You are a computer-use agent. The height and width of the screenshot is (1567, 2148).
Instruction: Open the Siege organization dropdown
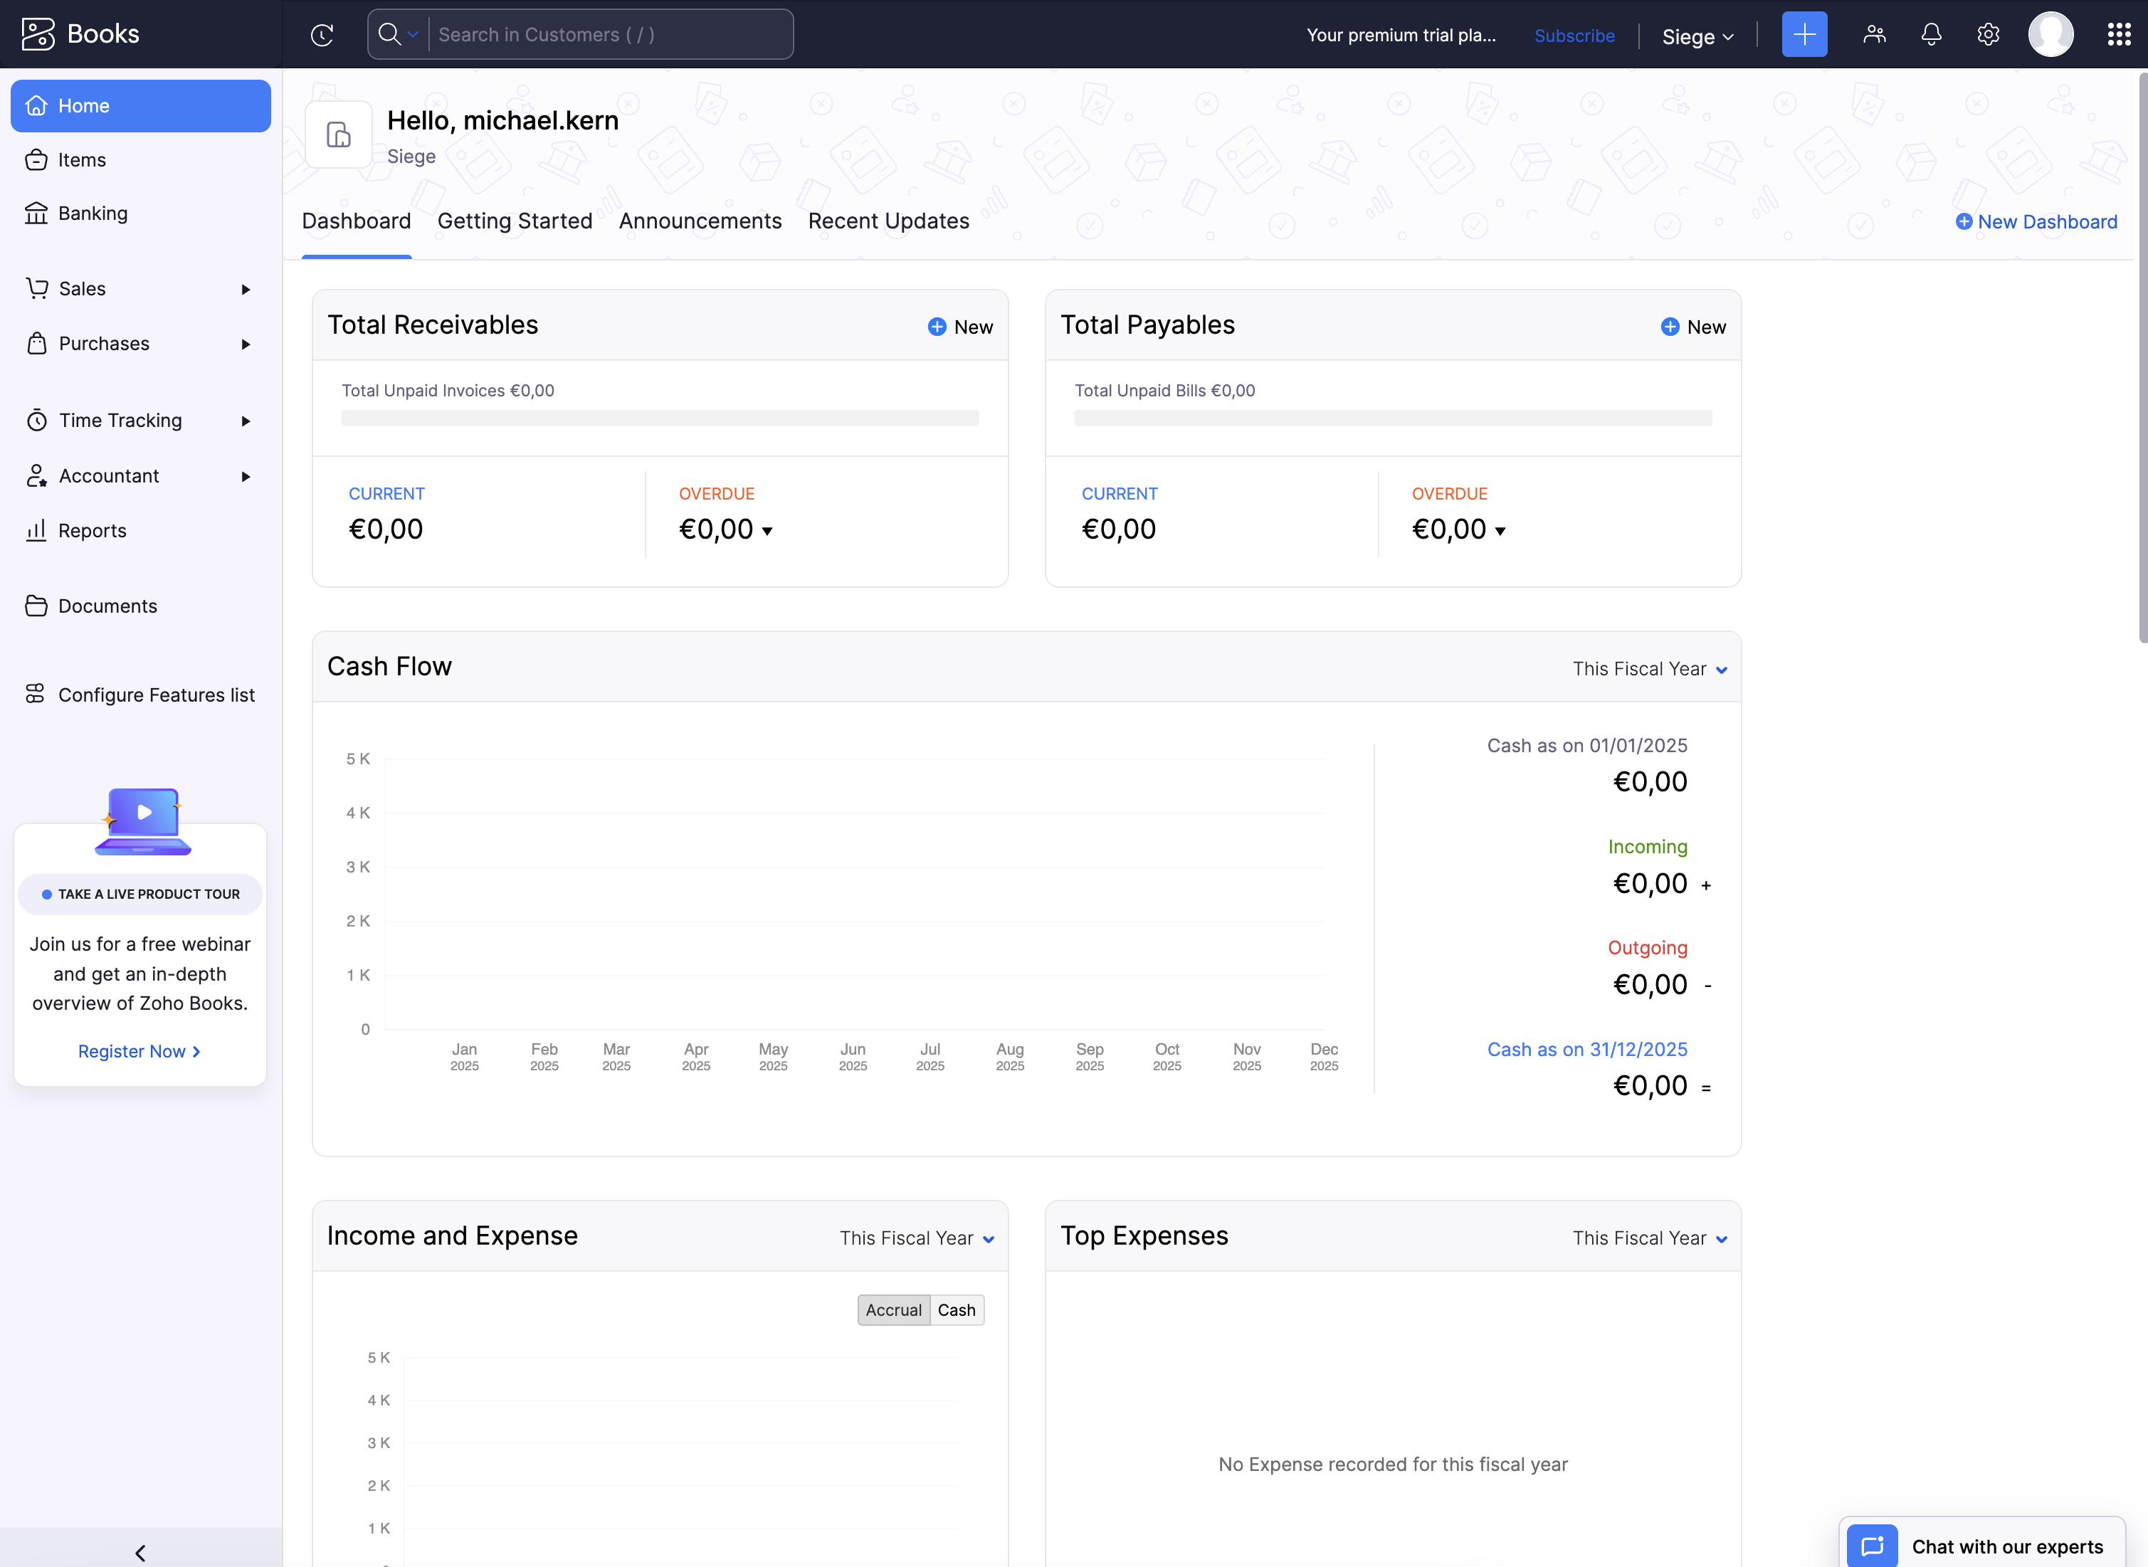pyautogui.click(x=1697, y=36)
